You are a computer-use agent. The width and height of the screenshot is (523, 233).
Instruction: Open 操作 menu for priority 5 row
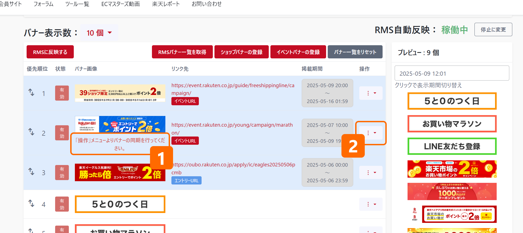[371, 230]
